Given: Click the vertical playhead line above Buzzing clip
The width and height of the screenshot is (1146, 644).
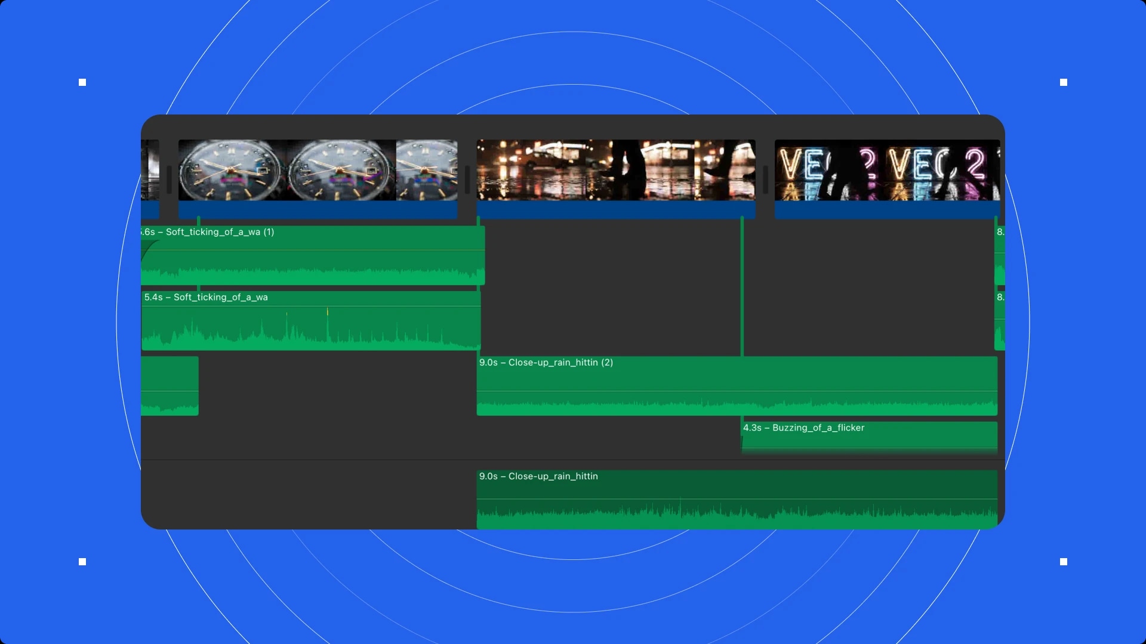Looking at the screenshot, I should coord(742,286).
